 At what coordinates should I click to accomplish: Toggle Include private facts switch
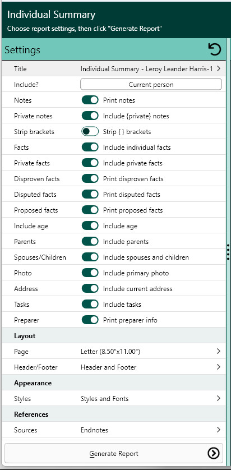pos(90,163)
